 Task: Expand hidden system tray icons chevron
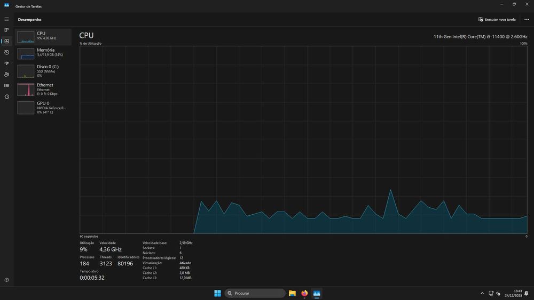(482, 293)
